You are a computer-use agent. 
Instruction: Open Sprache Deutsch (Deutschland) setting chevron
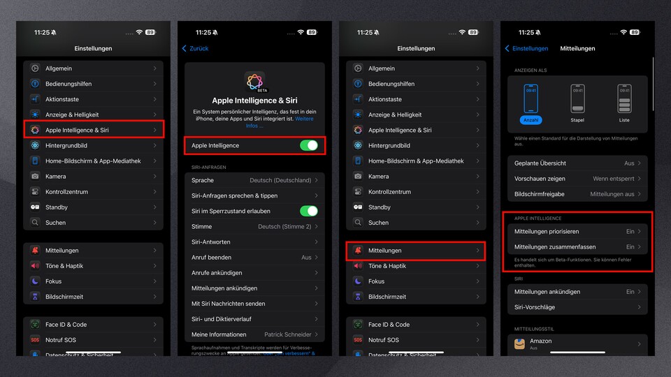pyautogui.click(x=316, y=180)
